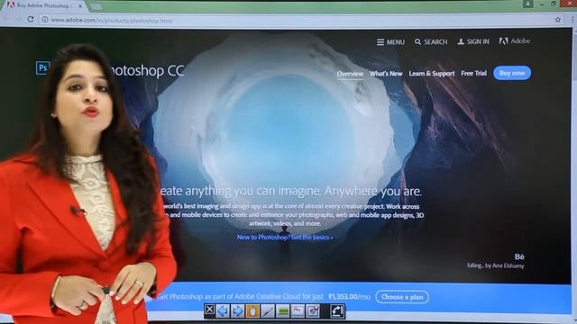577x324 pixels.
Task: Close the annotation toolbar with the X icon
Action: 209,310
